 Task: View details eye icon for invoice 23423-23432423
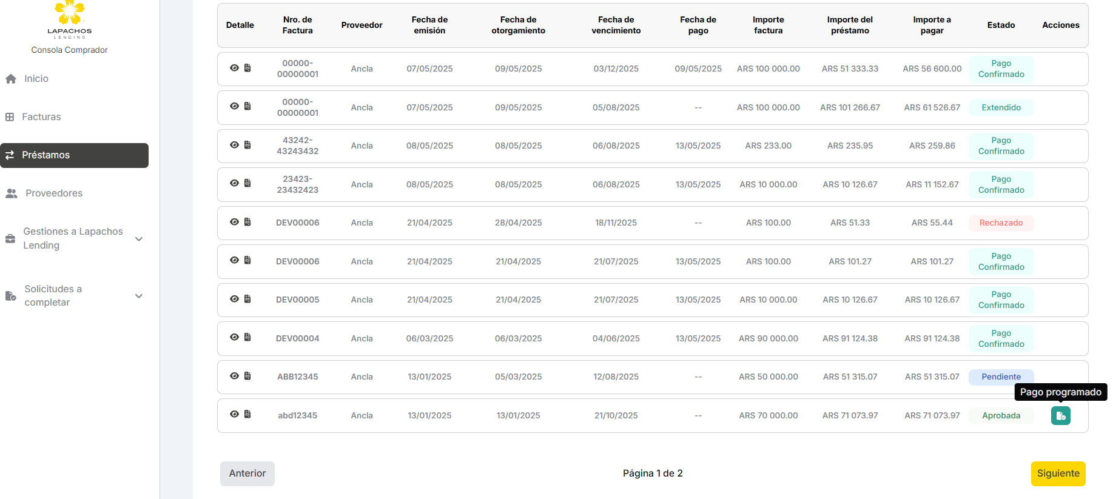coord(234,183)
